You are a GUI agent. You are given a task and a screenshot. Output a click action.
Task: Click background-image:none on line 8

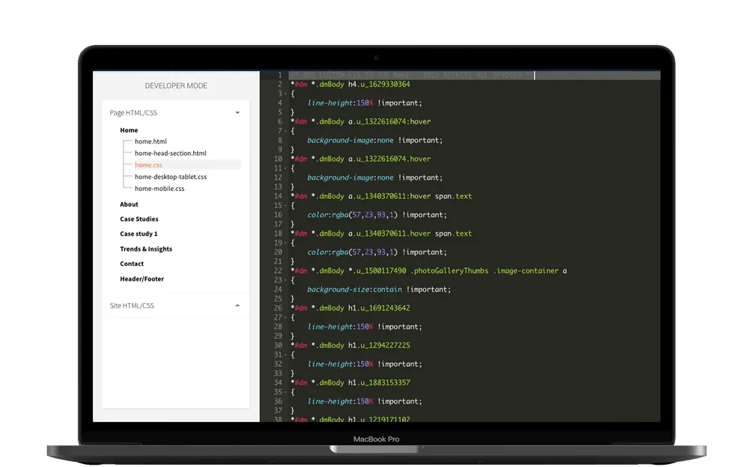350,140
